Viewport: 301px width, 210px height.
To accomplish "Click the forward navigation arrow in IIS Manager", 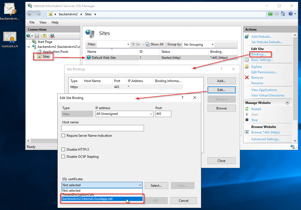I will coord(39,14).
